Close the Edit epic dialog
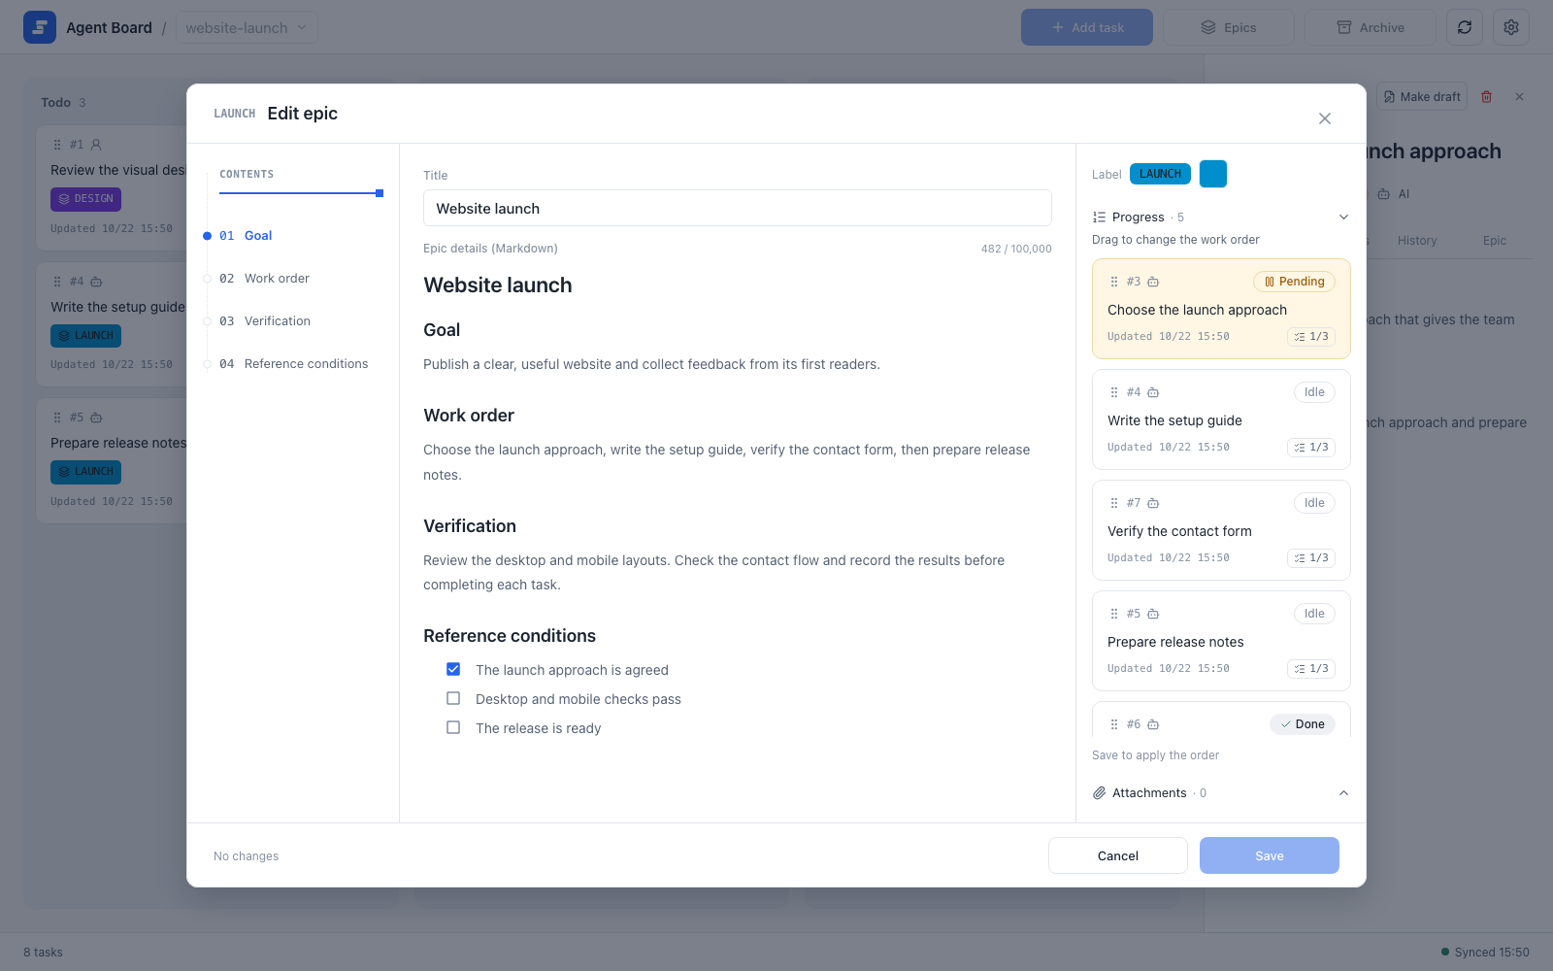 [x=1325, y=118]
